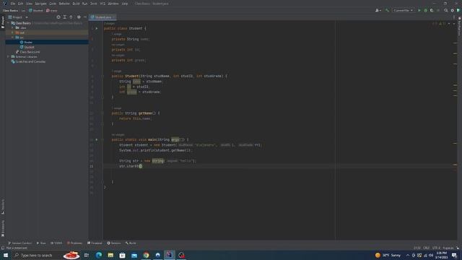Open Microsoft Edge from taskbar
This screenshot has width=462, height=260.
(x=98, y=255)
